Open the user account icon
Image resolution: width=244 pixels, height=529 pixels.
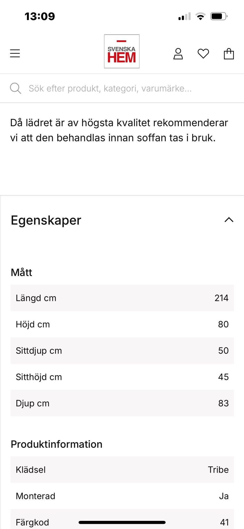[x=178, y=54]
